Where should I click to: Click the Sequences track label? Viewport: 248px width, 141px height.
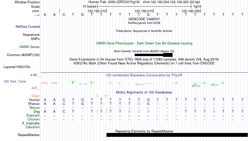click(31, 35)
